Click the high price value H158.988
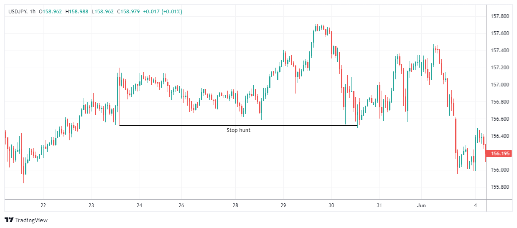This screenshot has width=517, height=228. coord(77,12)
